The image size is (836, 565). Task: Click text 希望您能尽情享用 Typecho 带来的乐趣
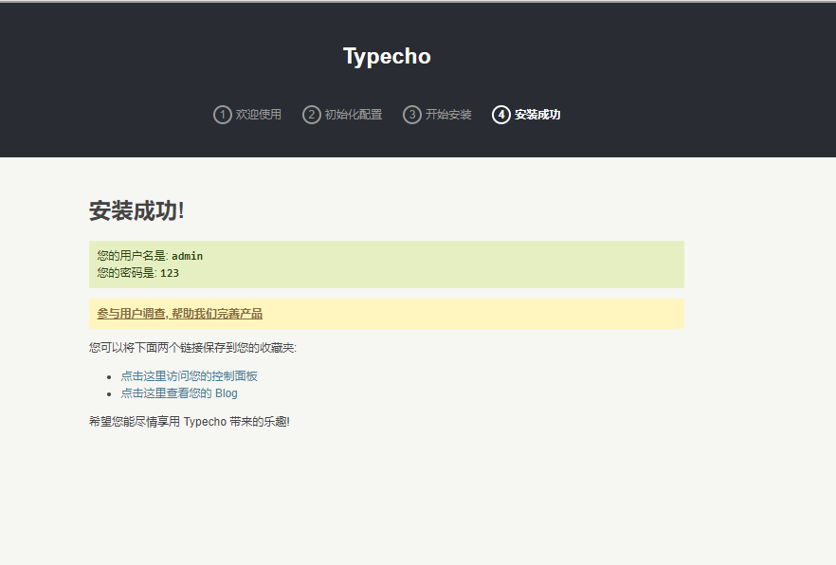(190, 422)
